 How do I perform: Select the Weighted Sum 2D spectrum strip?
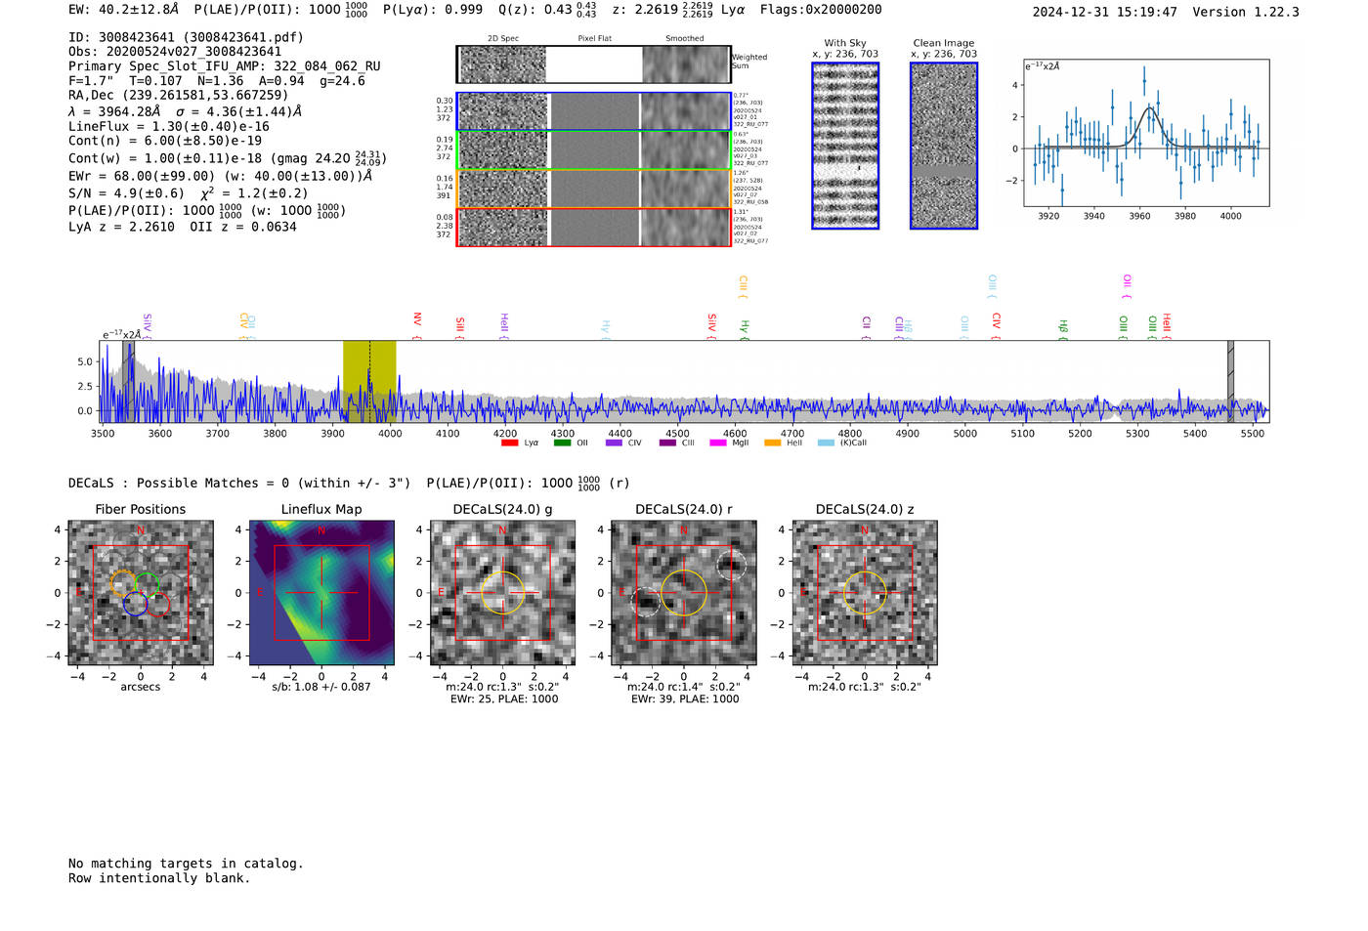pyautogui.click(x=593, y=64)
